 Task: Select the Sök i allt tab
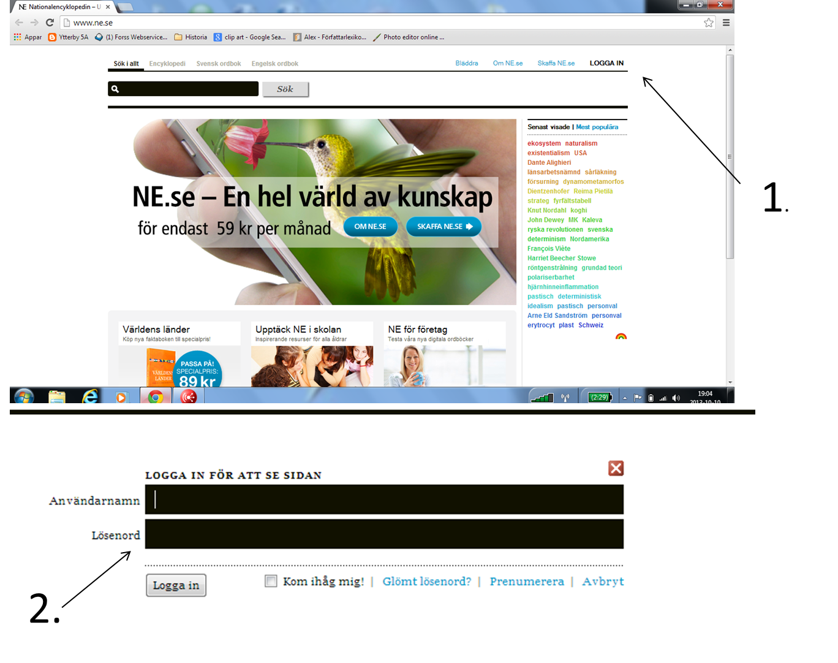126,64
